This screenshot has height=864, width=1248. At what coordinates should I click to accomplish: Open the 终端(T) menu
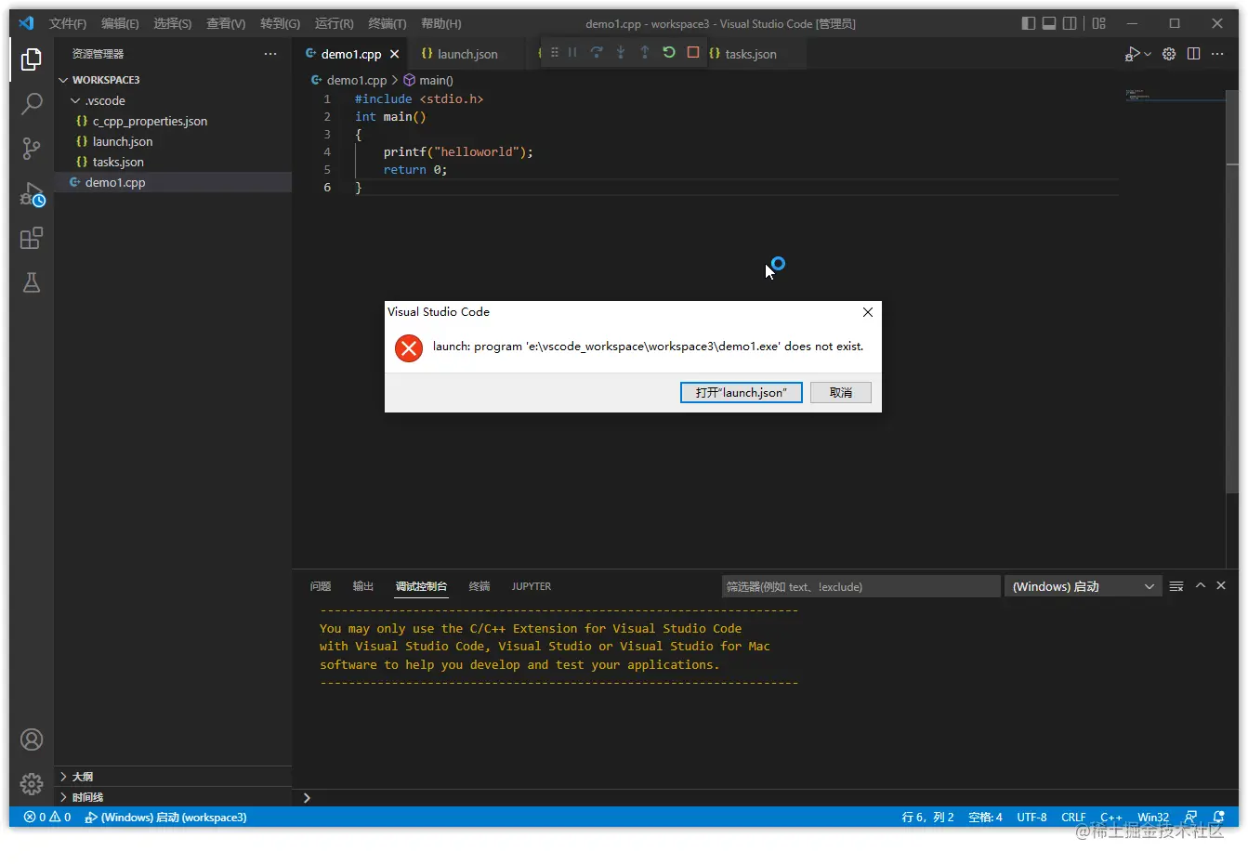[x=388, y=23]
